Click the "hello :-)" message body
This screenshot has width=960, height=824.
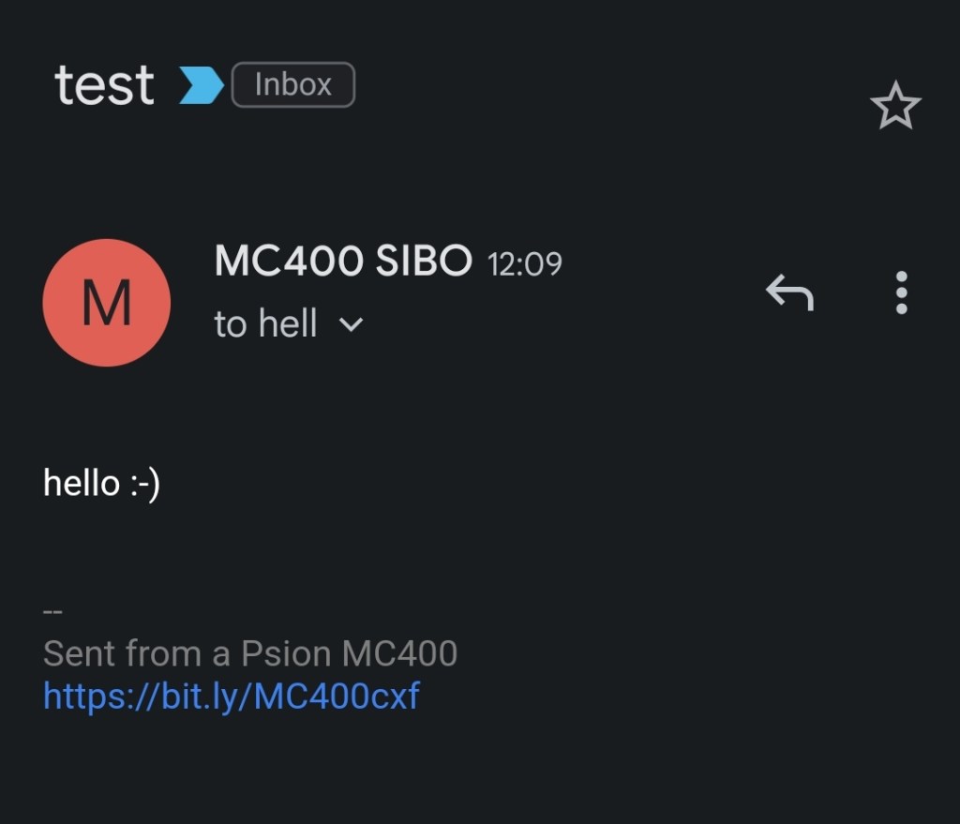pyautogui.click(x=102, y=484)
